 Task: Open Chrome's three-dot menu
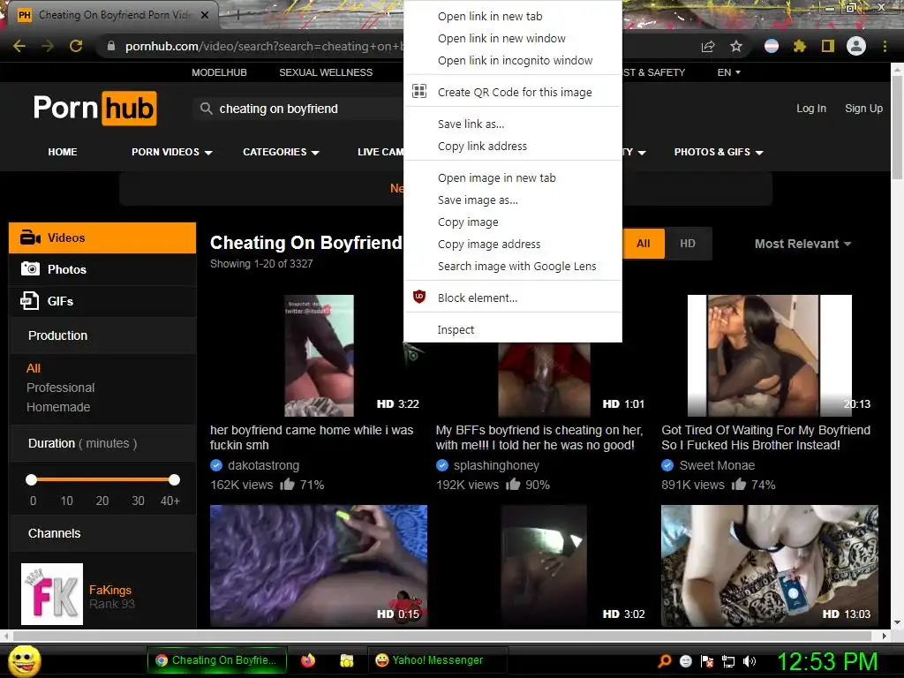pyautogui.click(x=885, y=46)
